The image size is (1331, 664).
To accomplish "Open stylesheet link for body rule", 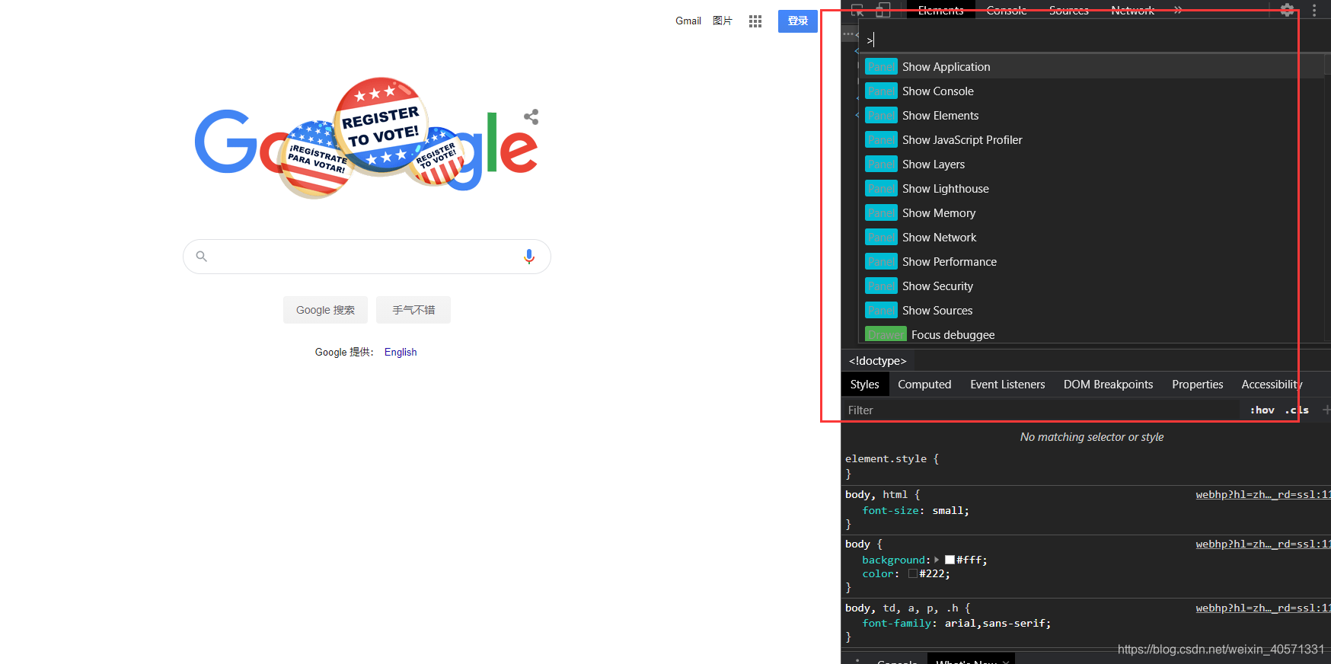I will pos(1262,544).
